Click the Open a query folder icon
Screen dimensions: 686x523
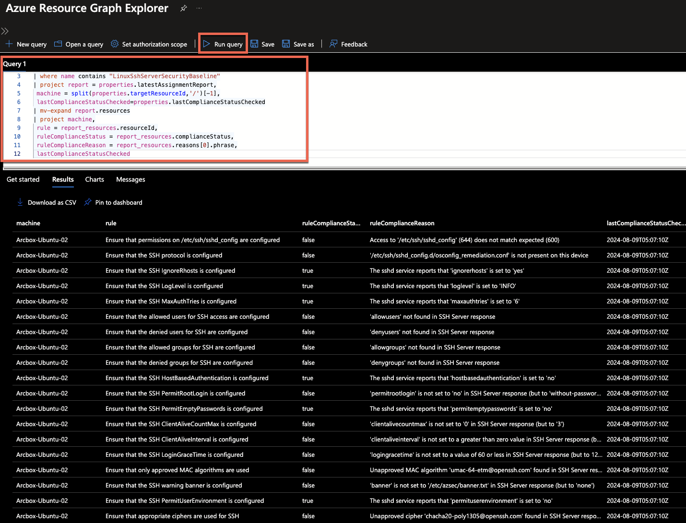pos(58,44)
